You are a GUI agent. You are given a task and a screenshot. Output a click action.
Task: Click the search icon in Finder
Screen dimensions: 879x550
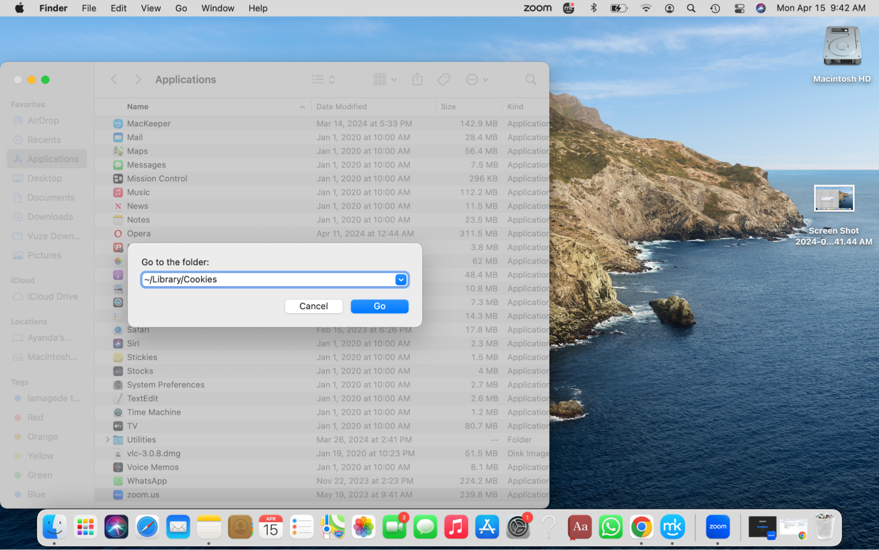click(x=531, y=80)
